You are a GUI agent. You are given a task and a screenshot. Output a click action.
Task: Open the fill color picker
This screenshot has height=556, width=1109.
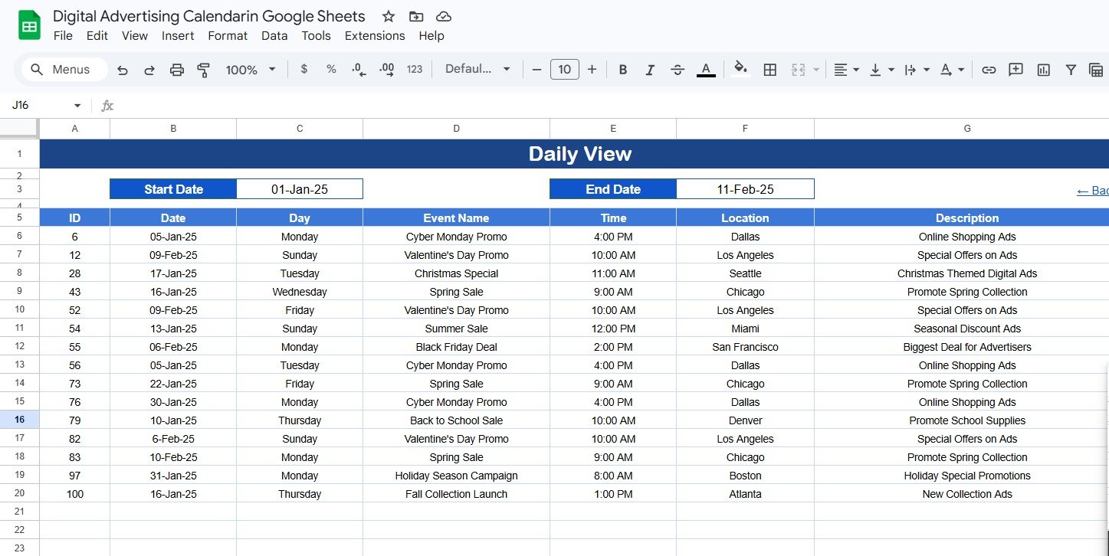[740, 69]
